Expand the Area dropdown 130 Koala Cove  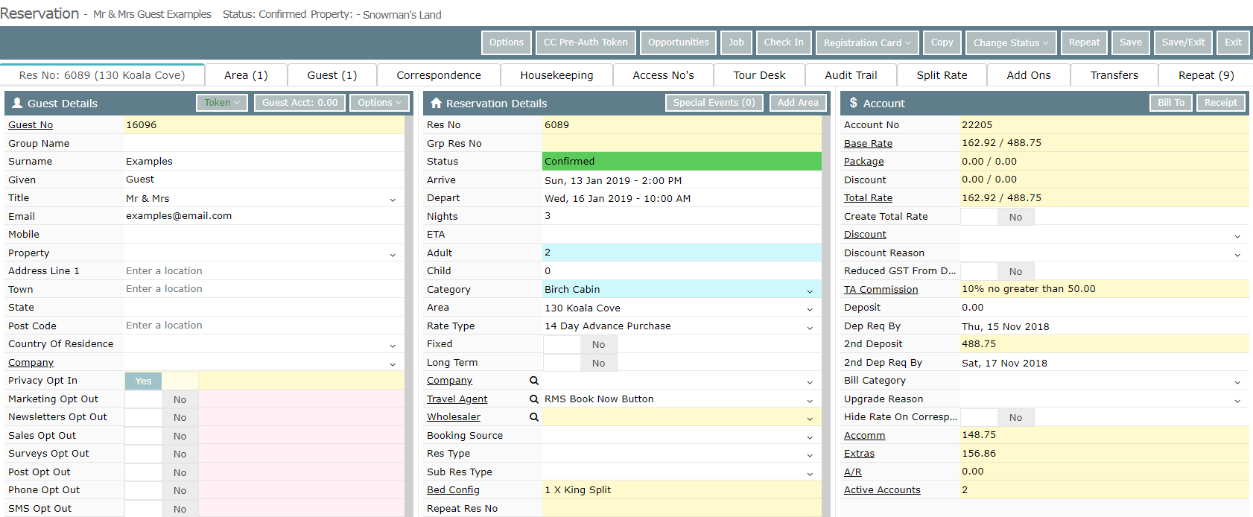click(x=810, y=309)
